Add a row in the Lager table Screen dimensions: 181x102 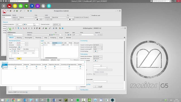(x=42, y=43)
